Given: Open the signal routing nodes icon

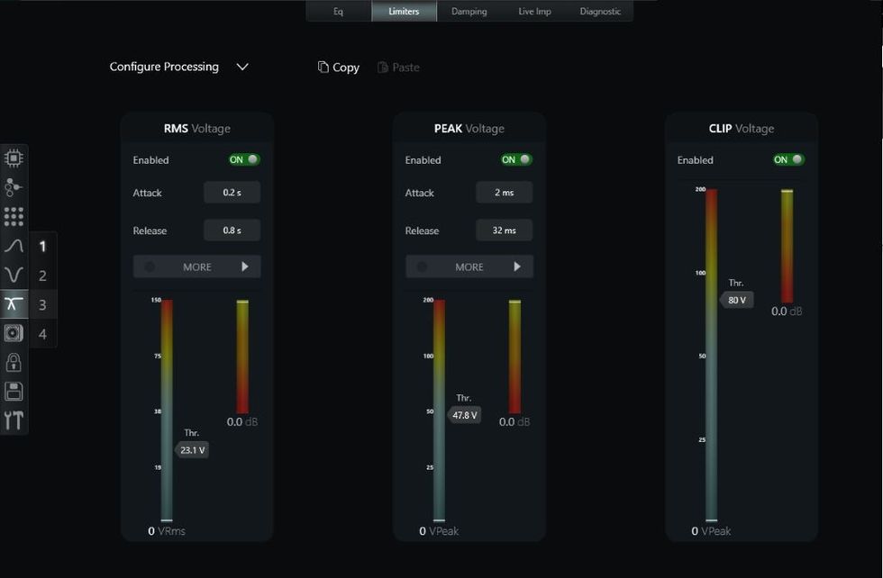Looking at the screenshot, I should pos(14,187).
